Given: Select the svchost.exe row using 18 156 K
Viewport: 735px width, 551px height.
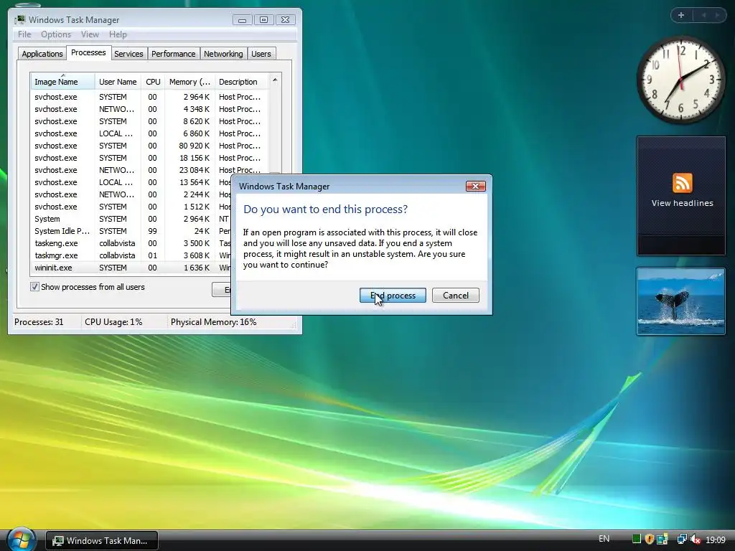Looking at the screenshot, I should pyautogui.click(x=149, y=158).
